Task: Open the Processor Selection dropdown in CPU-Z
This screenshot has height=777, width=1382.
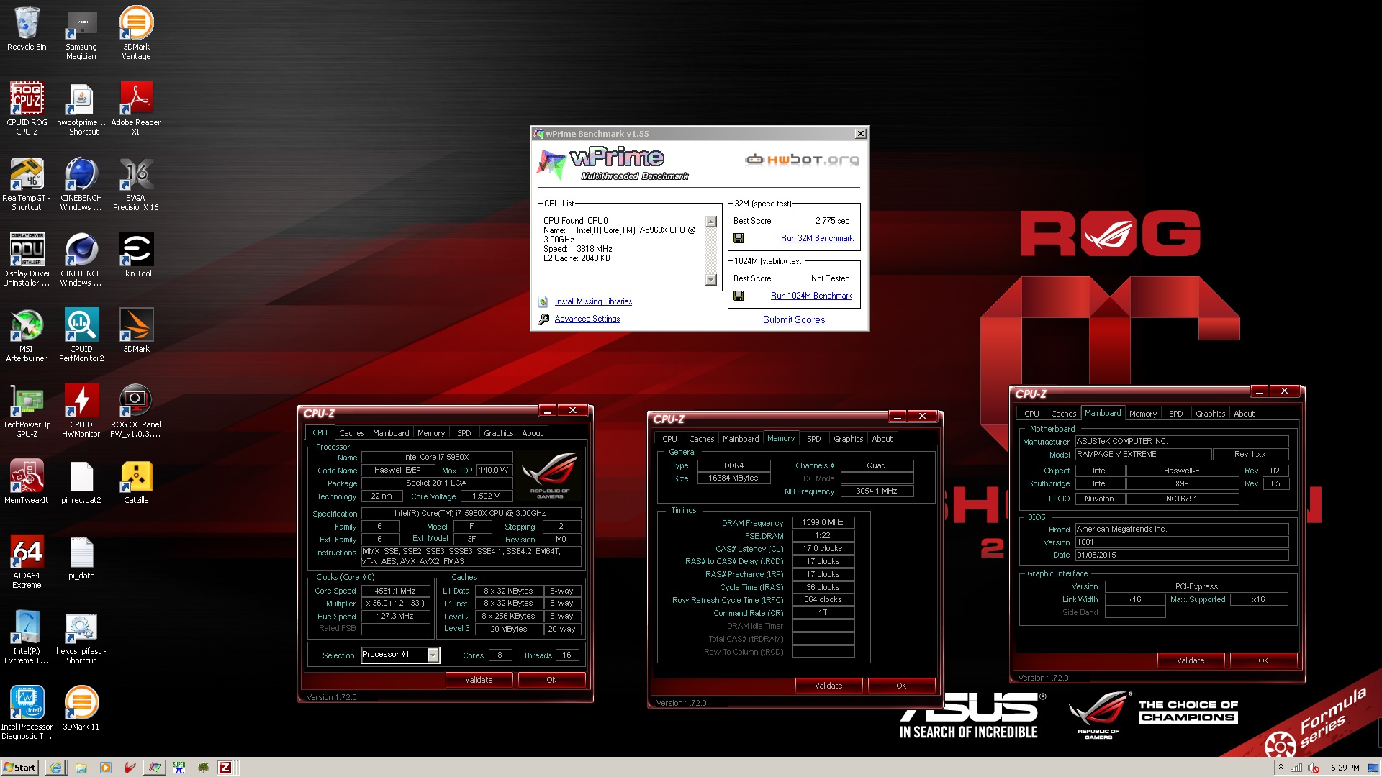Action: point(433,655)
